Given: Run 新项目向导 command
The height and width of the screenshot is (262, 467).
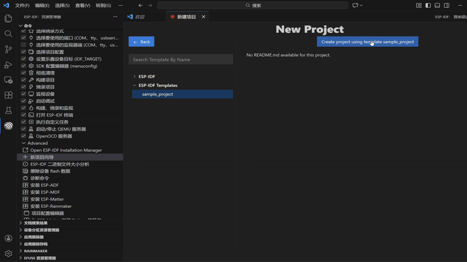Looking at the screenshot, I should (70, 157).
